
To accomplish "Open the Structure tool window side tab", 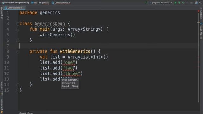I will click(2, 89).
